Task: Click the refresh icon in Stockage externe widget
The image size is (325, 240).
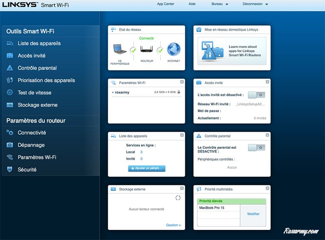Action: tap(178, 198)
